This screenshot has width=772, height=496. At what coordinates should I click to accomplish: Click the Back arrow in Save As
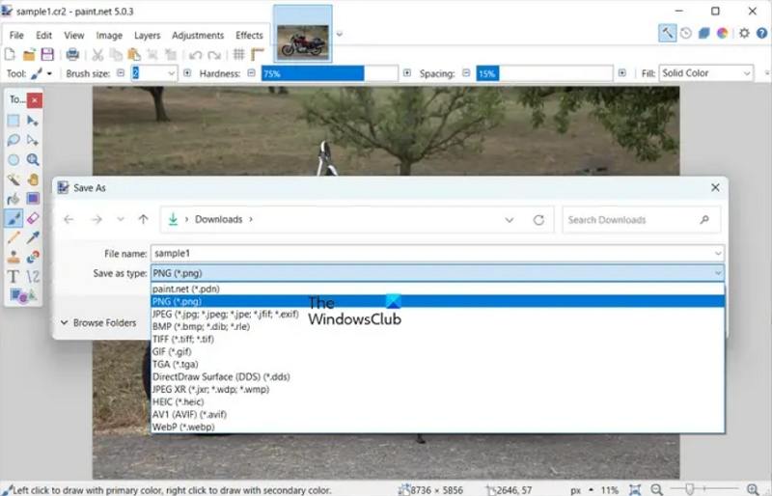click(x=69, y=219)
